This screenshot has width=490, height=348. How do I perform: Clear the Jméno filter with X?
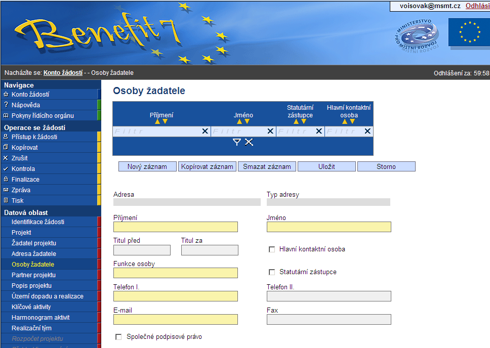pos(271,131)
